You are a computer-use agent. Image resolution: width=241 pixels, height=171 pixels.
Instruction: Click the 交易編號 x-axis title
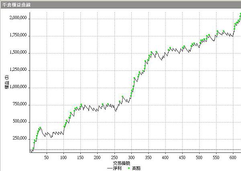pos(122,163)
